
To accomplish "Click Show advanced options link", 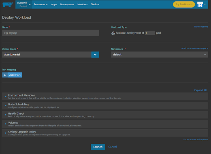I will coord(196,139).
